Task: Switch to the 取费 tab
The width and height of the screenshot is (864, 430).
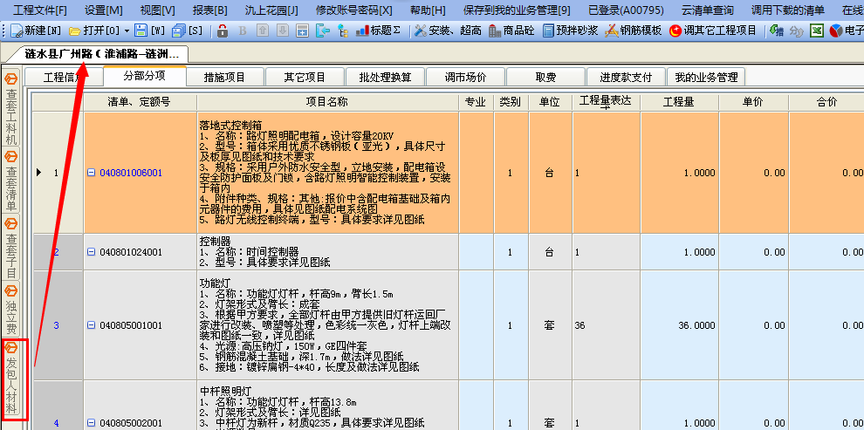Action: 545,77
